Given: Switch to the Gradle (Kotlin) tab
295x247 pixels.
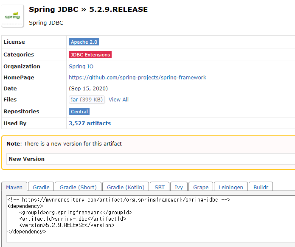Looking at the screenshot, I should point(126,187).
